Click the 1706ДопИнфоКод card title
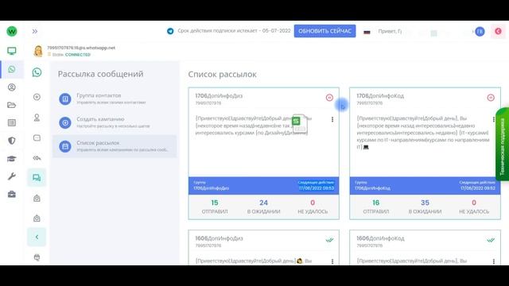Image resolution: width=509 pixels, height=286 pixels. click(x=380, y=96)
